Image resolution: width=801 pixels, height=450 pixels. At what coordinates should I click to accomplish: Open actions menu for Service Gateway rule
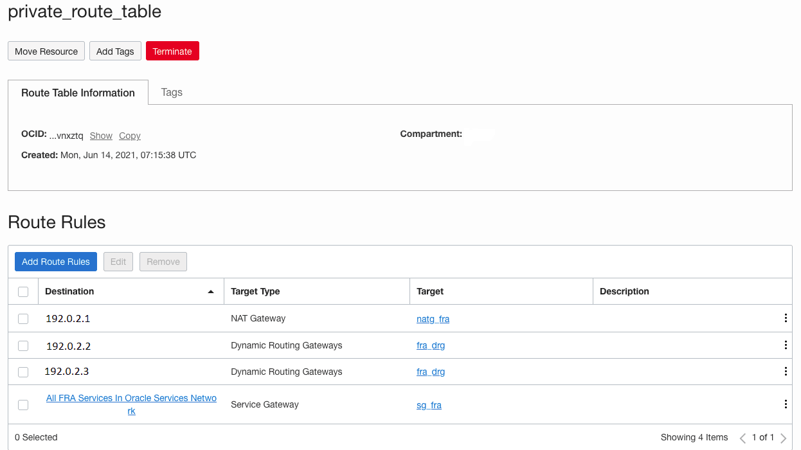click(x=785, y=404)
